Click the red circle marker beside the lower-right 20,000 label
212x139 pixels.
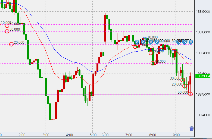(185, 86)
